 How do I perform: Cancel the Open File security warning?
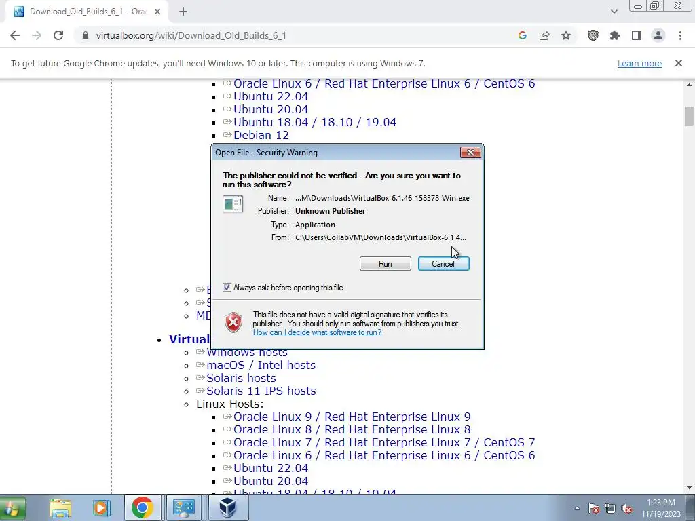tap(443, 264)
